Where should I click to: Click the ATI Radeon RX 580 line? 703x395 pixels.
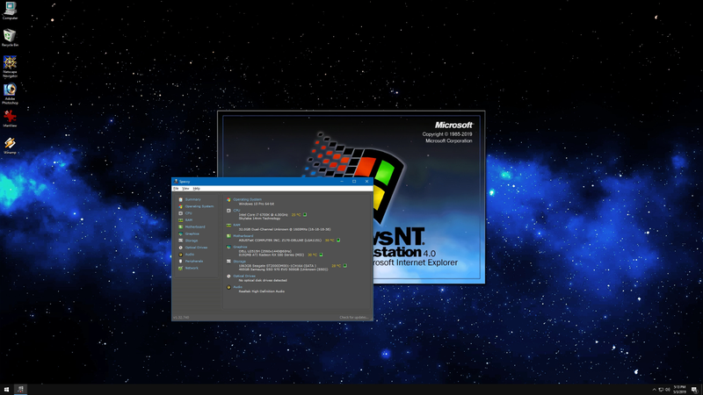click(272, 255)
